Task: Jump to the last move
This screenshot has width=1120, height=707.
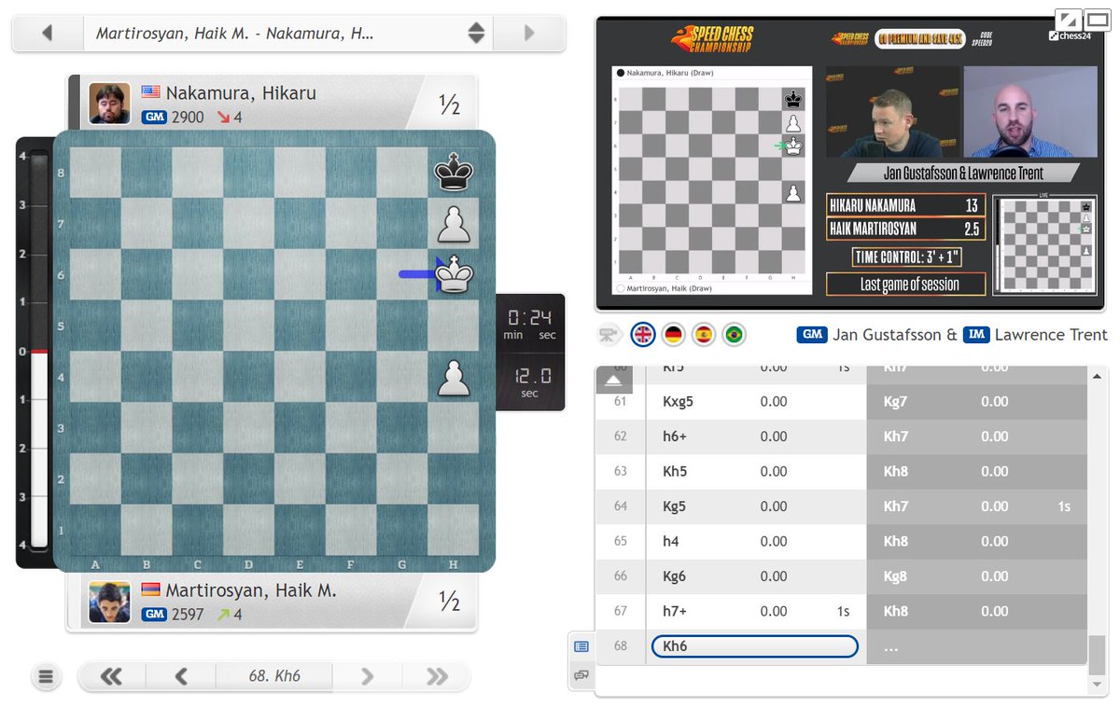Action: (437, 677)
